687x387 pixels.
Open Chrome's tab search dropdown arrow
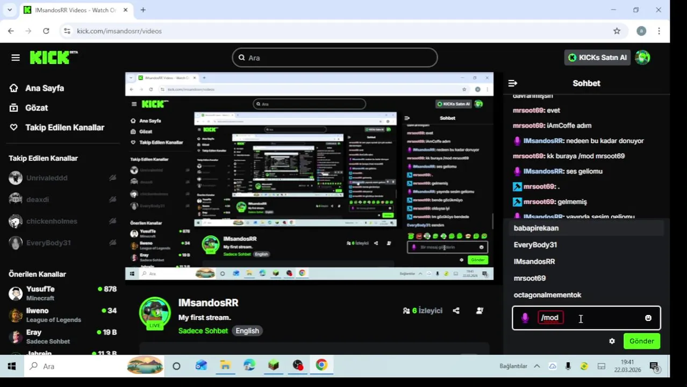click(x=10, y=10)
